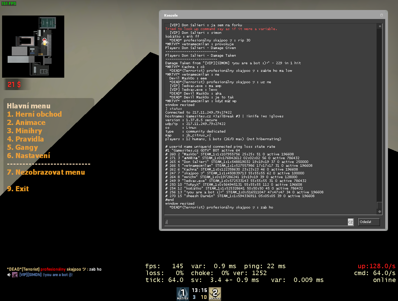Click the voice chat speaker icon
Image resolution: width=398 pixels, height=301 pixels.
(x=9, y=275)
